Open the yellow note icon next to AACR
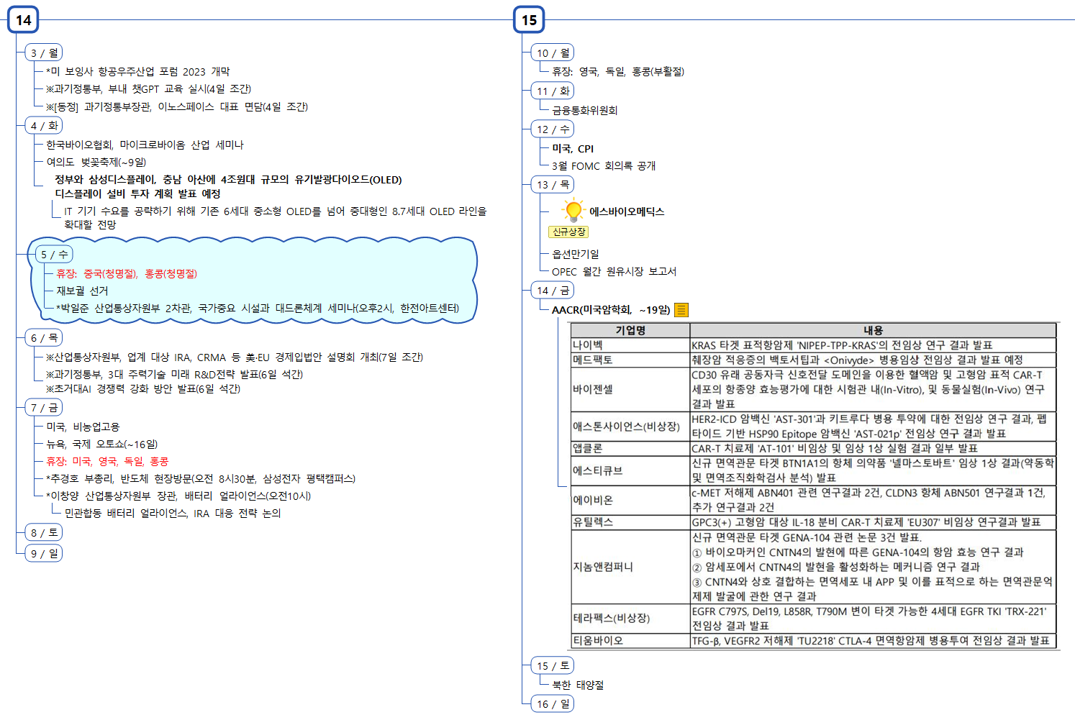Viewport: 1075px width, 720px height. click(681, 310)
